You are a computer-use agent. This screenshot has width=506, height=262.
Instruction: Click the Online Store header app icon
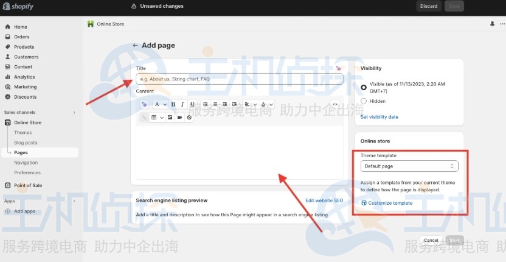click(x=91, y=24)
